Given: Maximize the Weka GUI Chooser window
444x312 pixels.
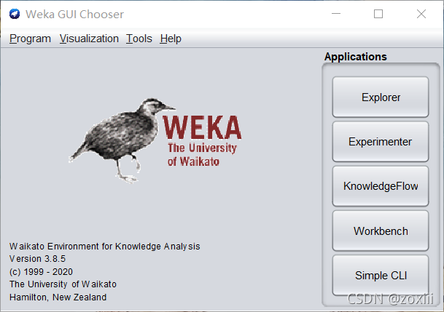Looking at the screenshot, I should coord(378,14).
